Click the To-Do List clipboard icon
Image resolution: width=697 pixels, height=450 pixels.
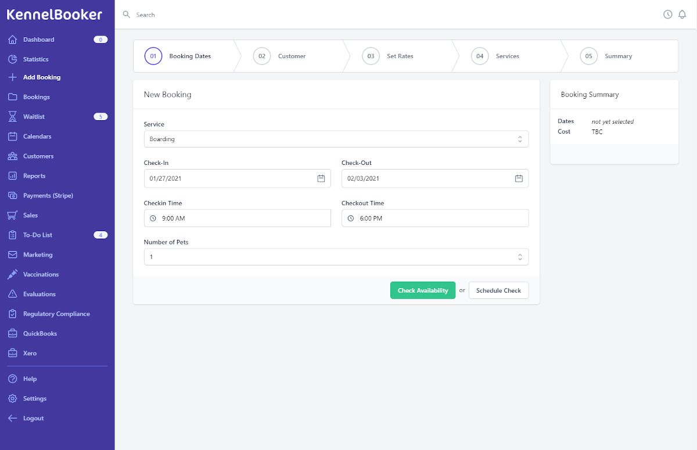13,235
